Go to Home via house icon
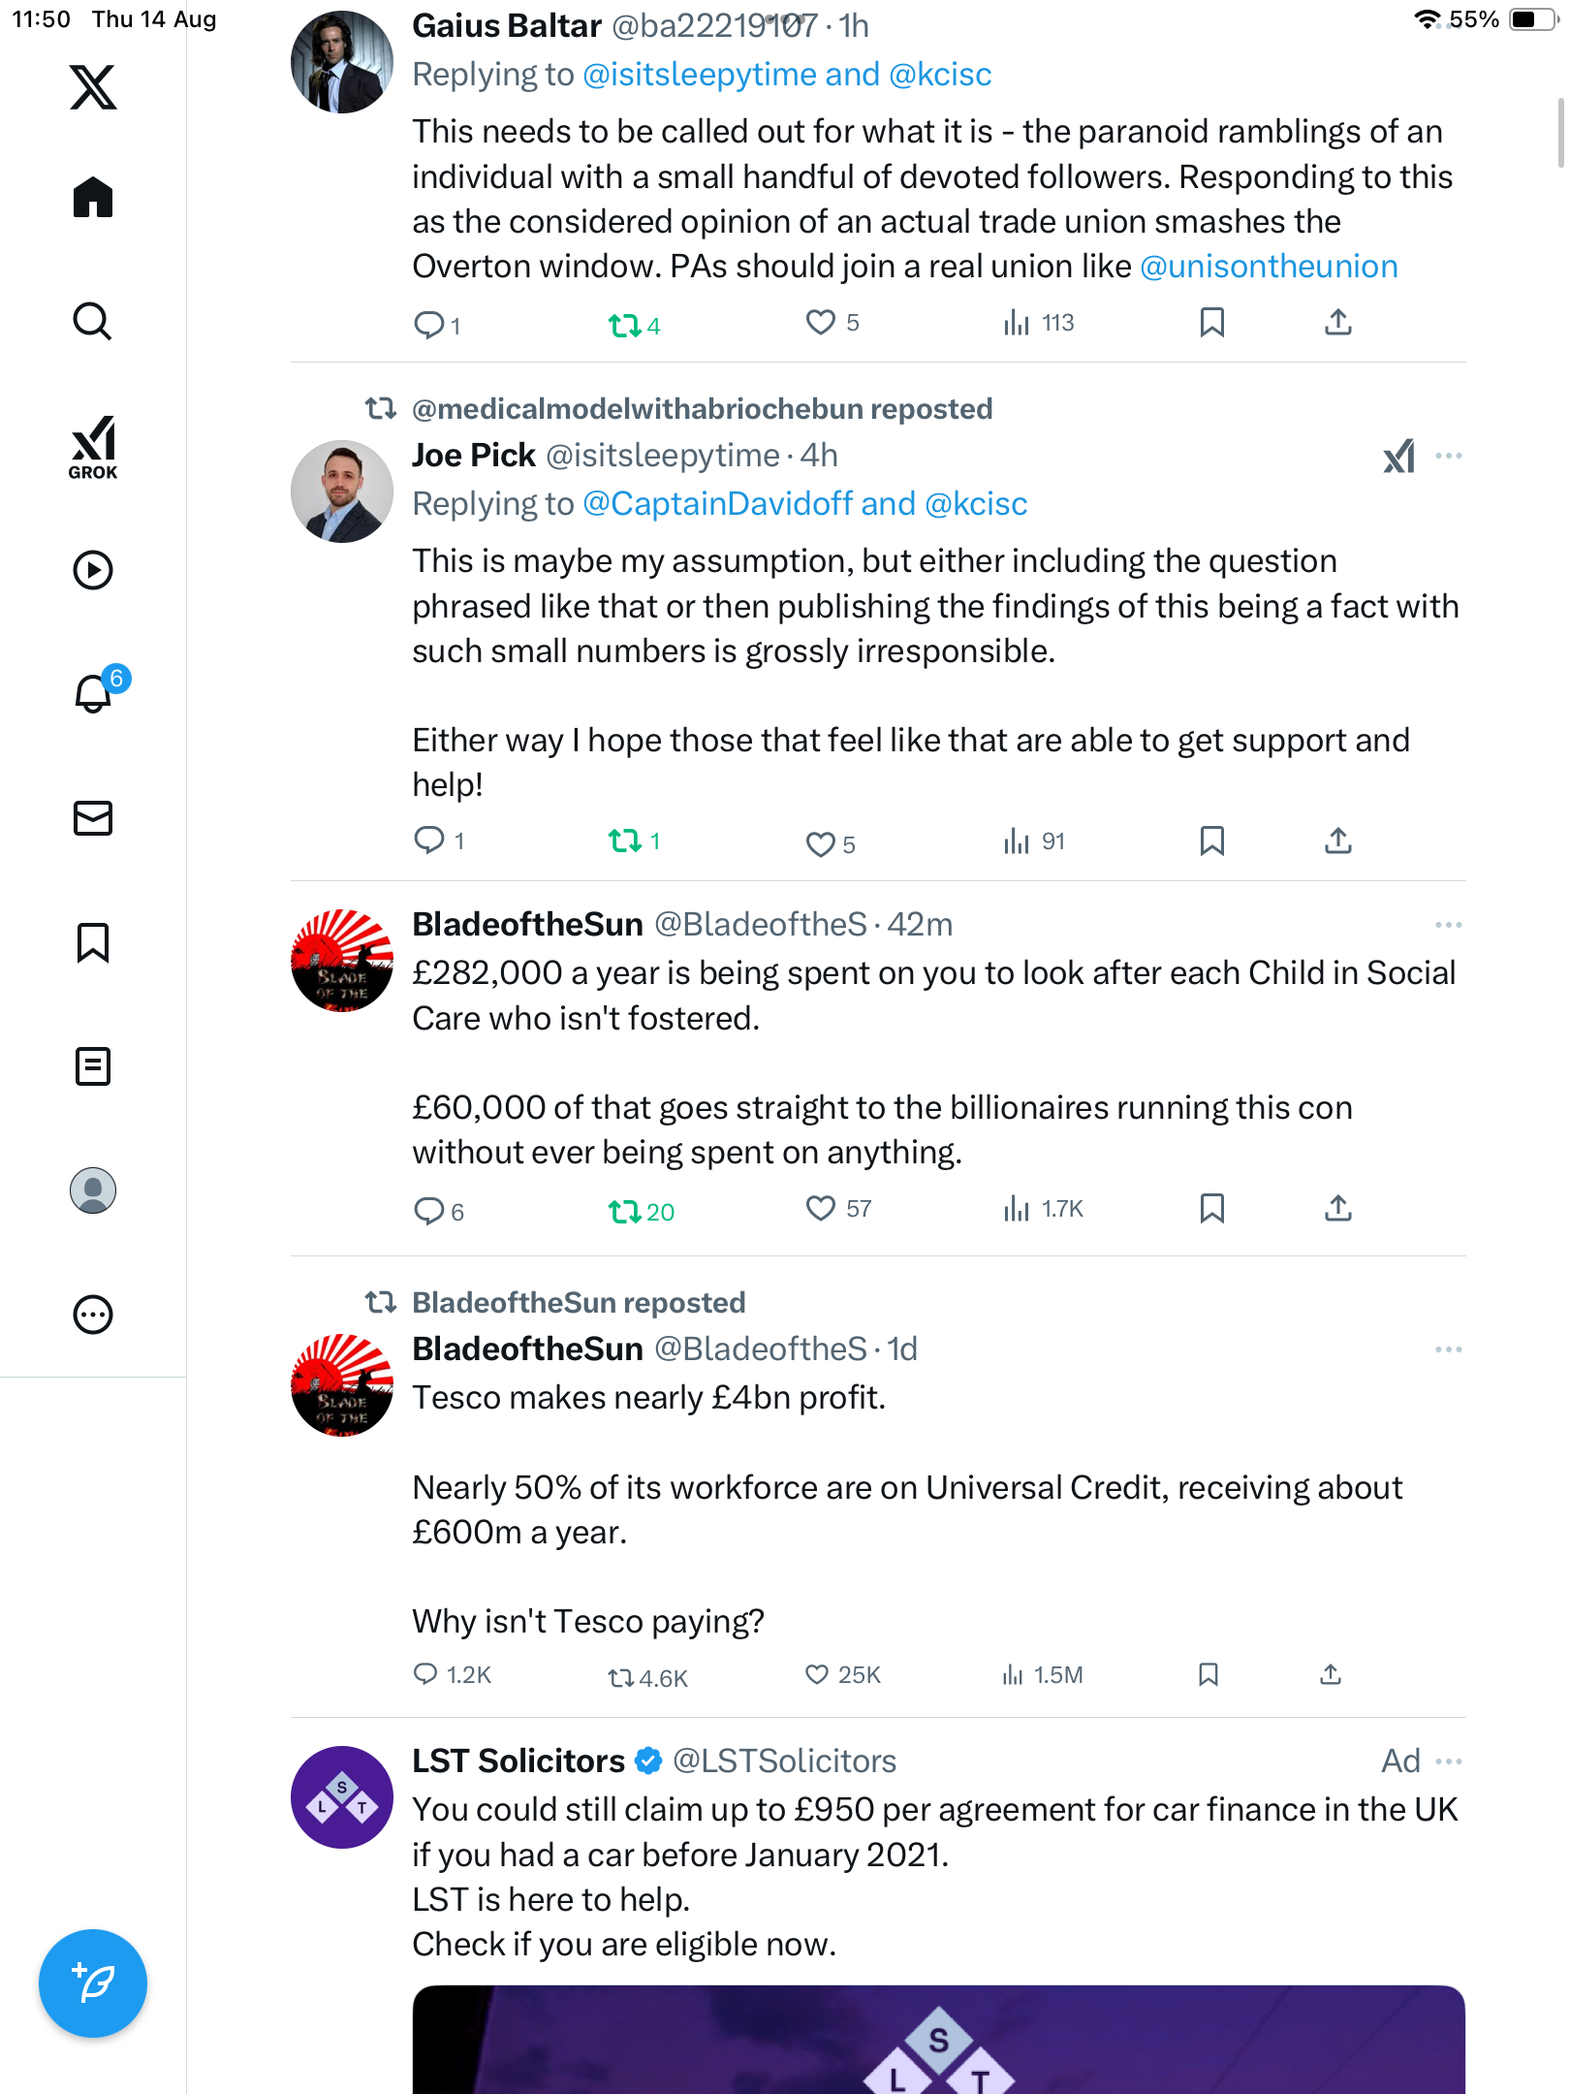1570x2094 pixels. coord(93,197)
